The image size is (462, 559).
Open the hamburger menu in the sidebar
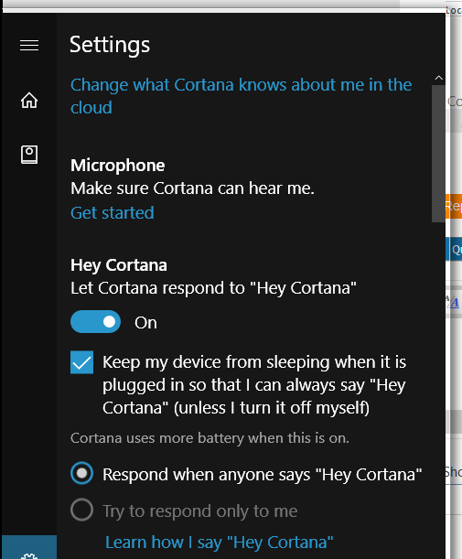(29, 45)
